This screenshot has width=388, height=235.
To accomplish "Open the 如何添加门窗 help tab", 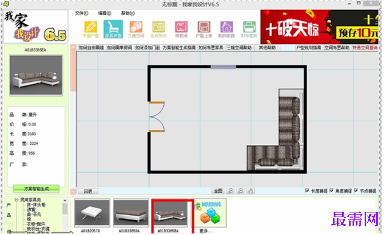I will (x=147, y=47).
